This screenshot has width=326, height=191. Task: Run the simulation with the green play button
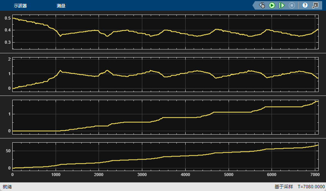(x=272, y=5)
